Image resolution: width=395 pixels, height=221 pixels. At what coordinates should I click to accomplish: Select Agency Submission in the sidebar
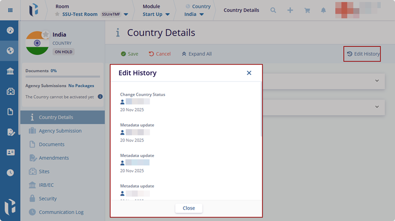coord(60,131)
